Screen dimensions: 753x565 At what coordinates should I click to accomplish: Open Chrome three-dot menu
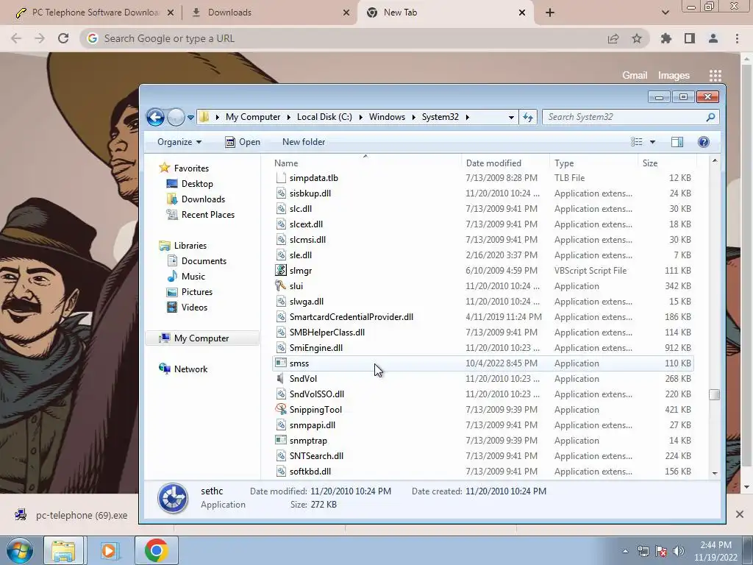(737, 38)
